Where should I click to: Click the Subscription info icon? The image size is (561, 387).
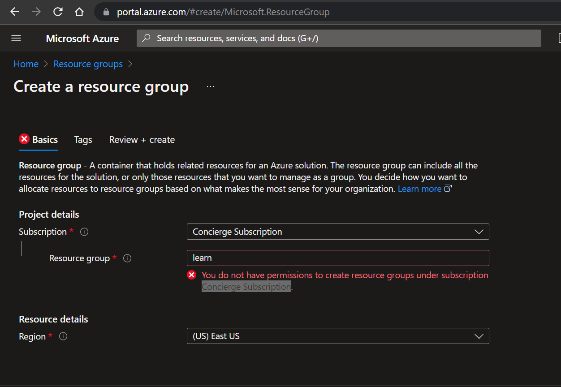(84, 232)
